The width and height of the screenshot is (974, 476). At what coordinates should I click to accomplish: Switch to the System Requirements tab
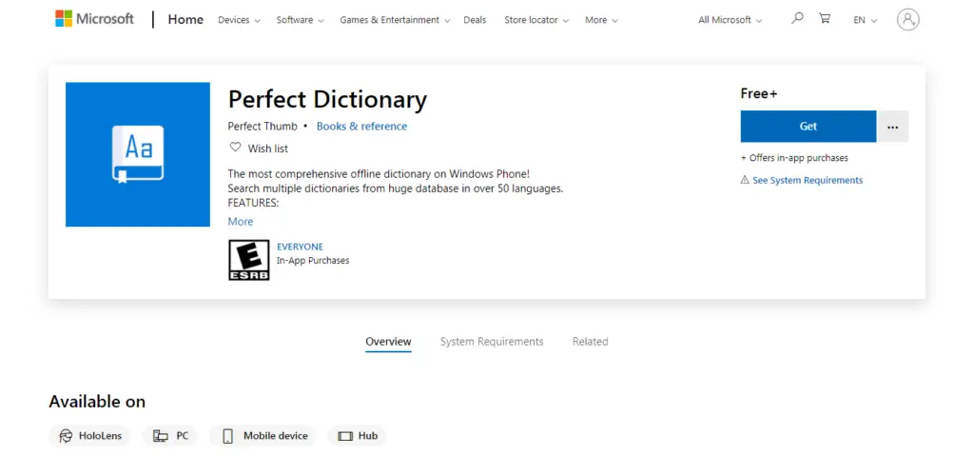492,341
